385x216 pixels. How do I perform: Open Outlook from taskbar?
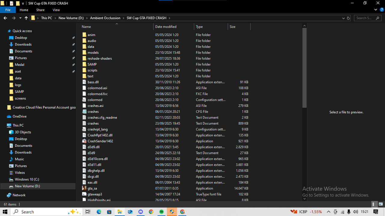pyautogui.click(x=130, y=212)
